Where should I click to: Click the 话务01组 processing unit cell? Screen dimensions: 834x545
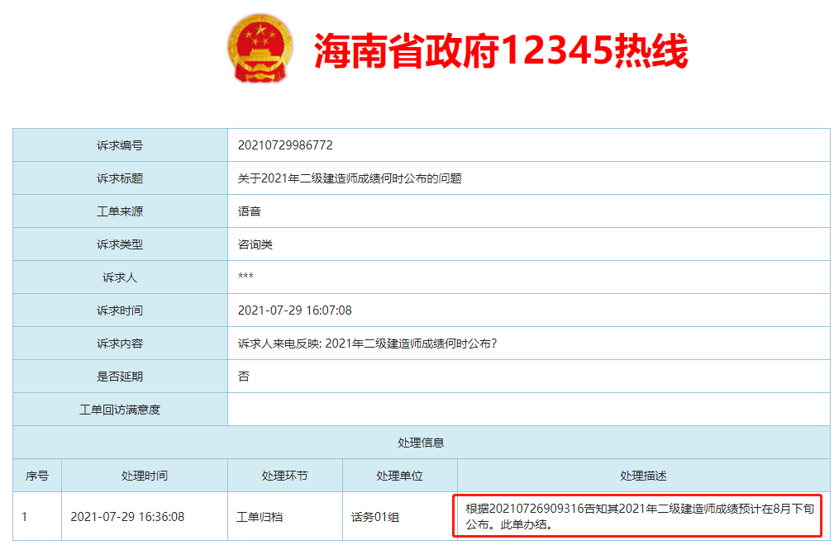click(x=375, y=517)
